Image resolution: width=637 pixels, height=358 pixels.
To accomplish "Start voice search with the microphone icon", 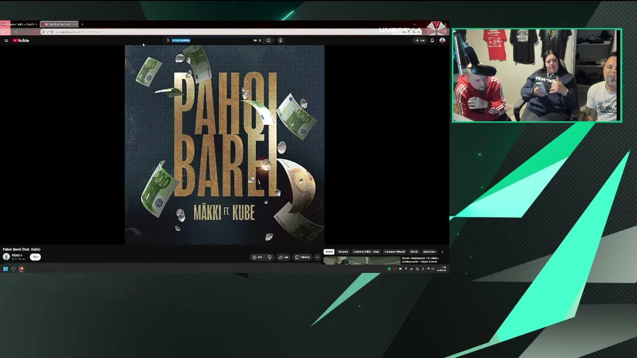I will [280, 40].
